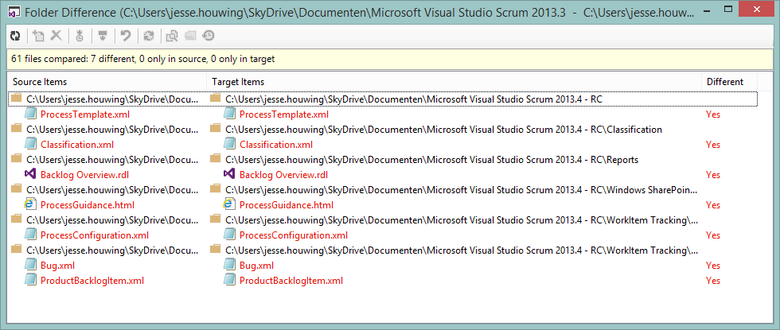780x330 pixels.
Task: Click the 61 files compared summary bar
Action: pos(390,59)
